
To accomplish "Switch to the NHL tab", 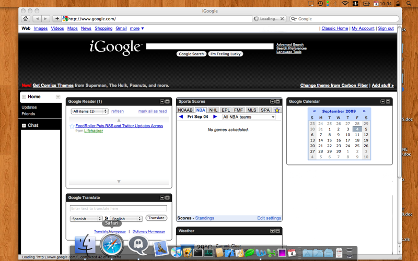I will 213,110.
